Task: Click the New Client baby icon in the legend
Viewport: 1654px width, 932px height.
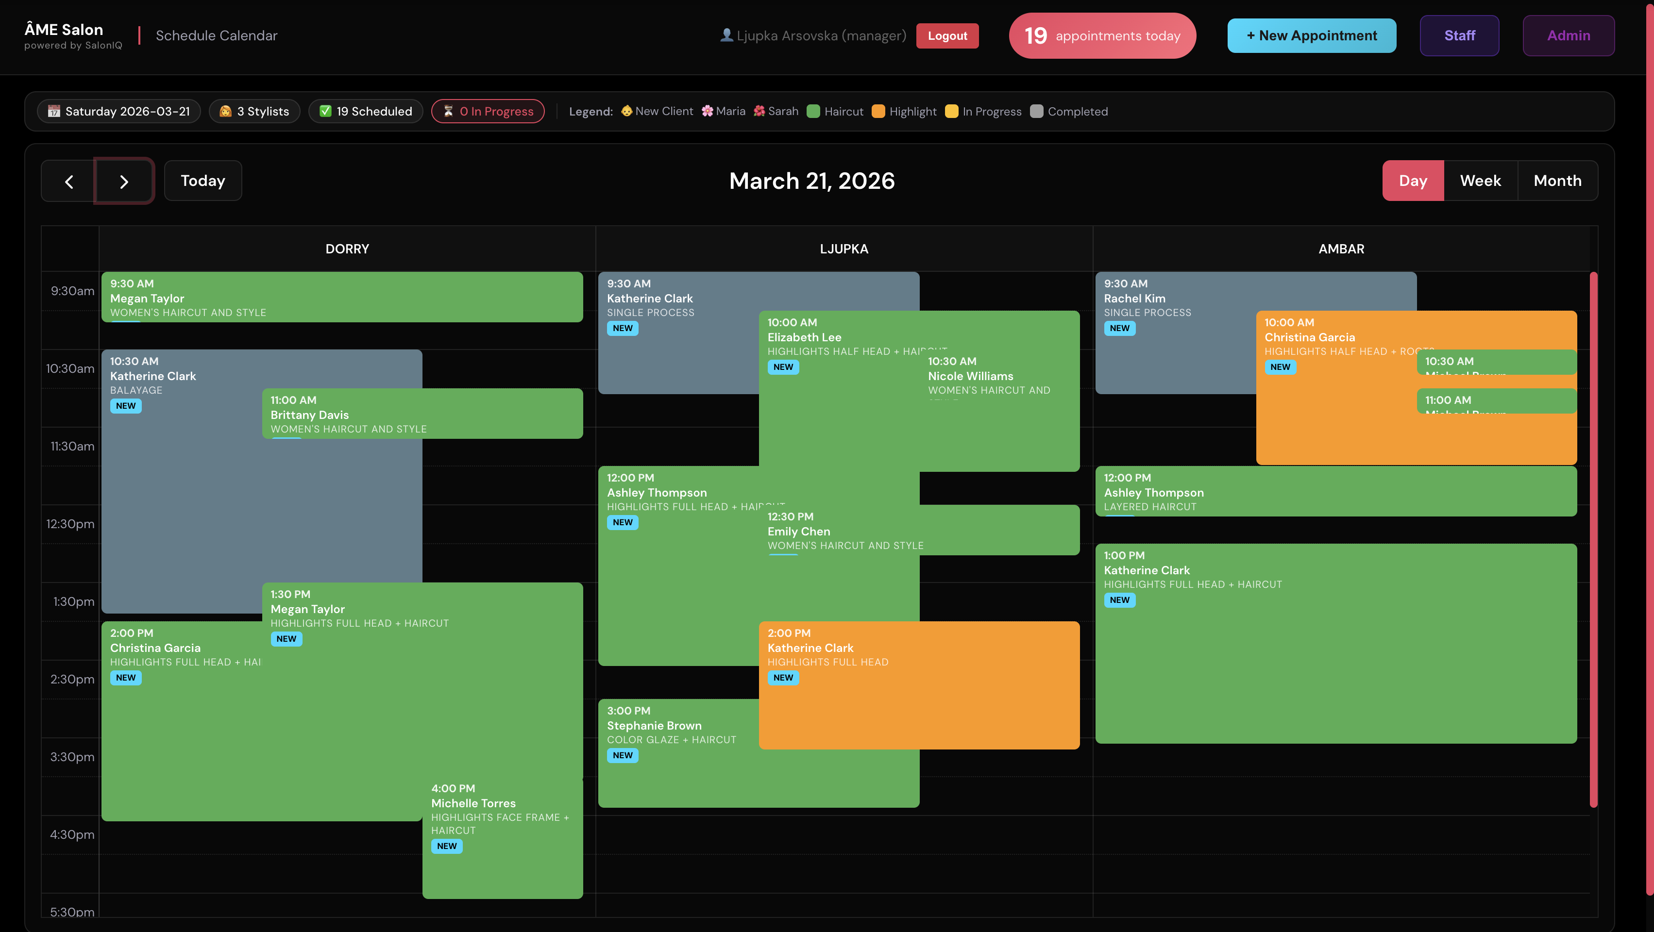Action: tap(626, 111)
